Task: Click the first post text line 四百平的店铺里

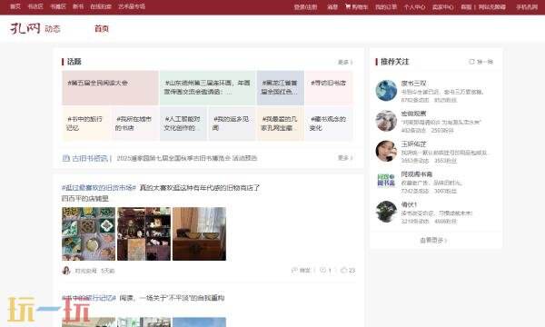Action: click(85, 199)
